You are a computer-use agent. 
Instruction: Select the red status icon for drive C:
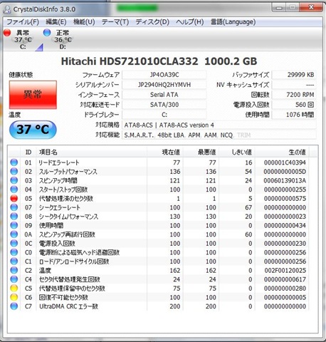[7, 33]
